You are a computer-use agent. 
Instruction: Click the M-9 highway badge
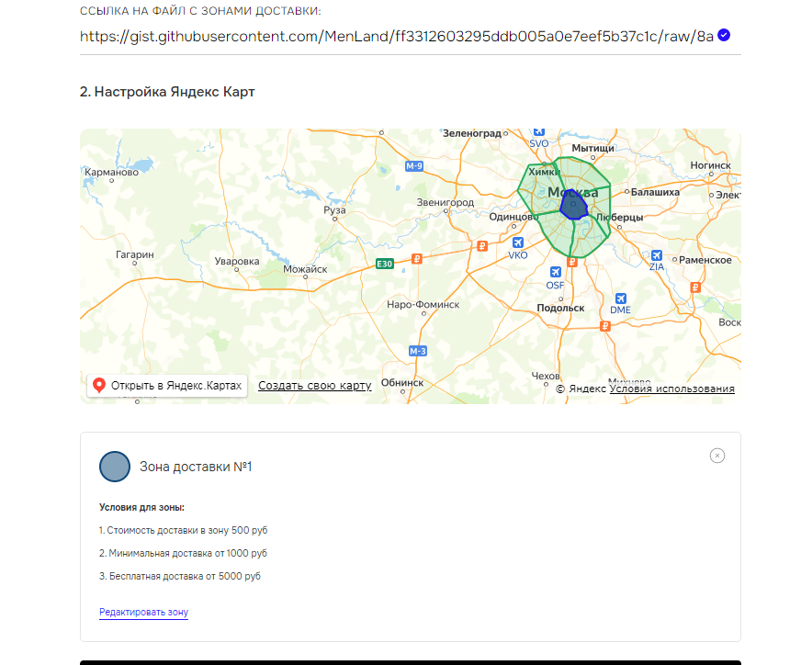click(414, 166)
